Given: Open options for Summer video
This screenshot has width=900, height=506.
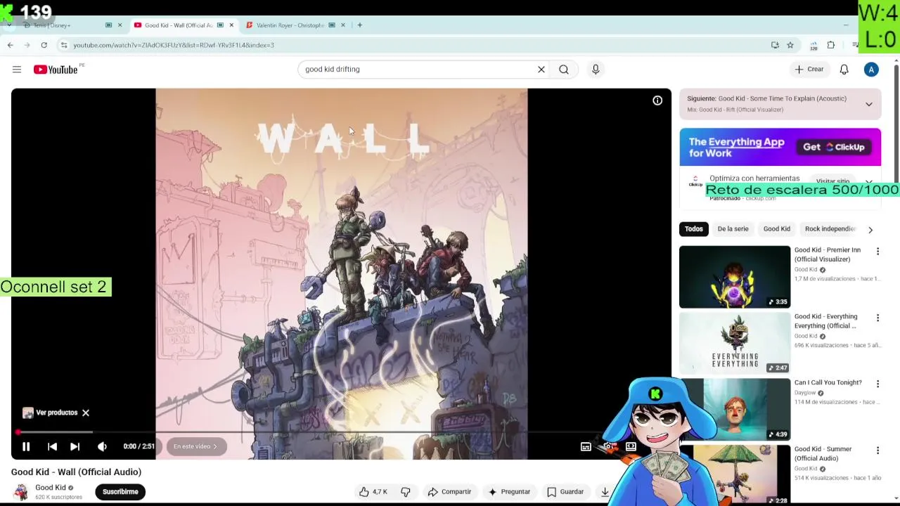Looking at the screenshot, I should pyautogui.click(x=877, y=450).
